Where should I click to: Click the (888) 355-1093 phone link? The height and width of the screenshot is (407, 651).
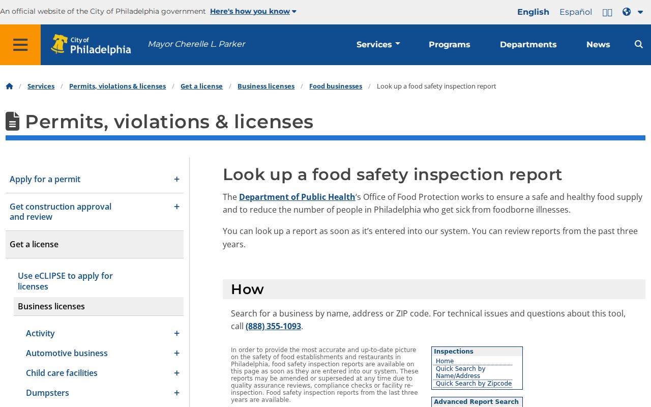273,326
